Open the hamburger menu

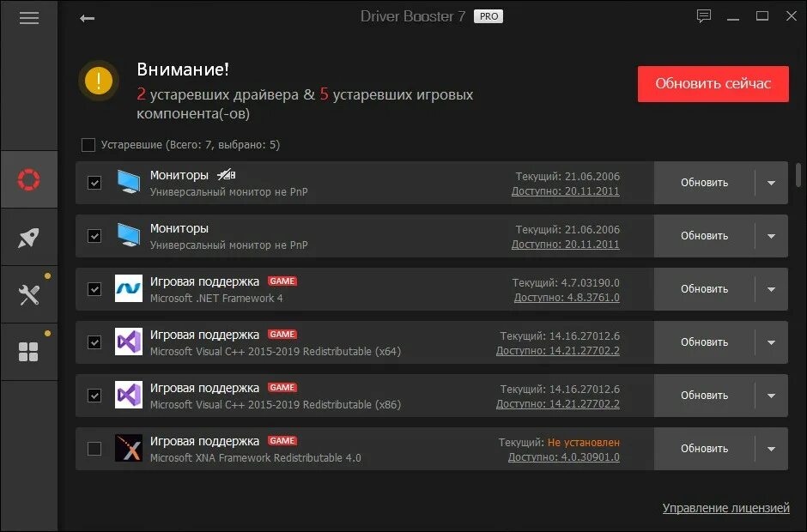29,19
